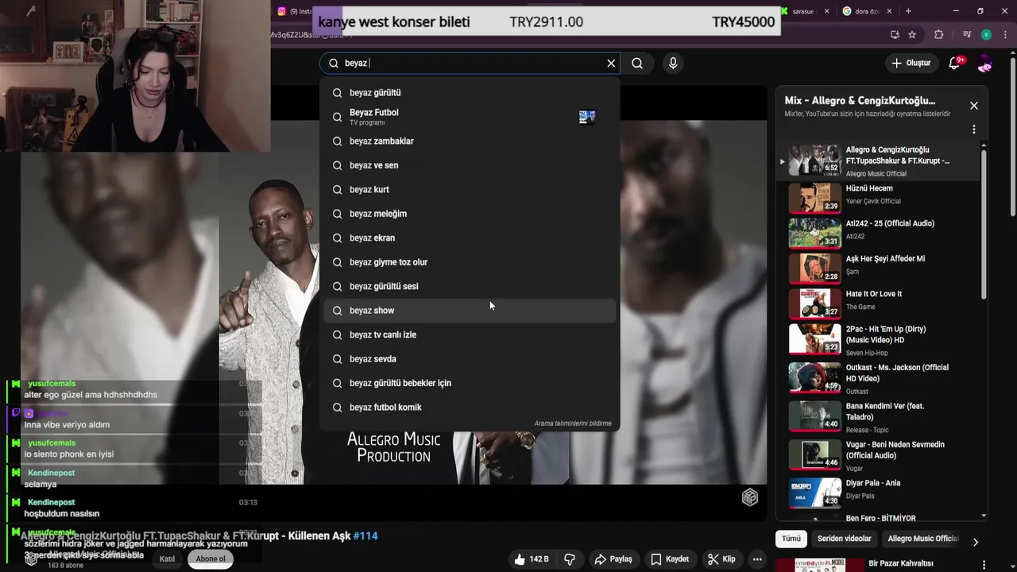Open Bir Pazar Kahvaltısı recommended video
Image resolution: width=1017 pixels, height=572 pixels.
pos(901,564)
